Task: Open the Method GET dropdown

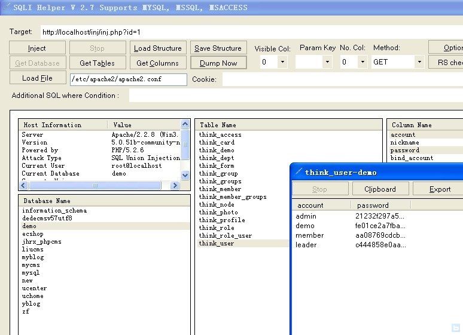Action: click(x=419, y=62)
